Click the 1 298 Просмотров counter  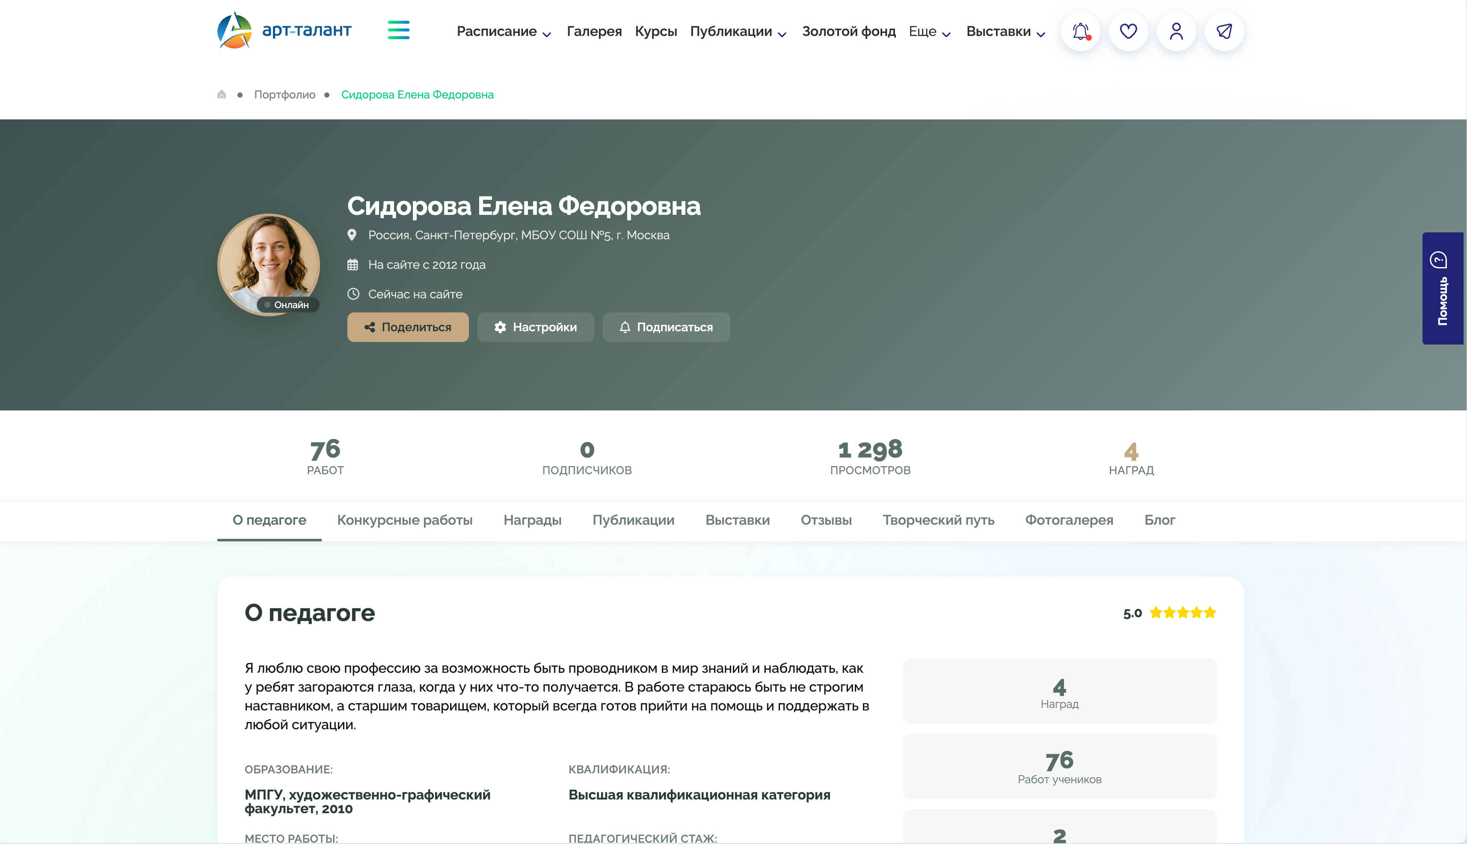pos(870,457)
